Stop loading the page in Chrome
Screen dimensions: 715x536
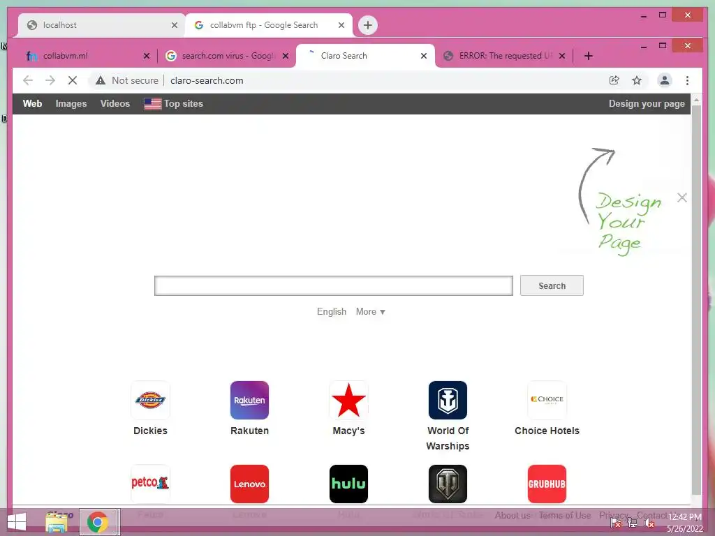73,81
